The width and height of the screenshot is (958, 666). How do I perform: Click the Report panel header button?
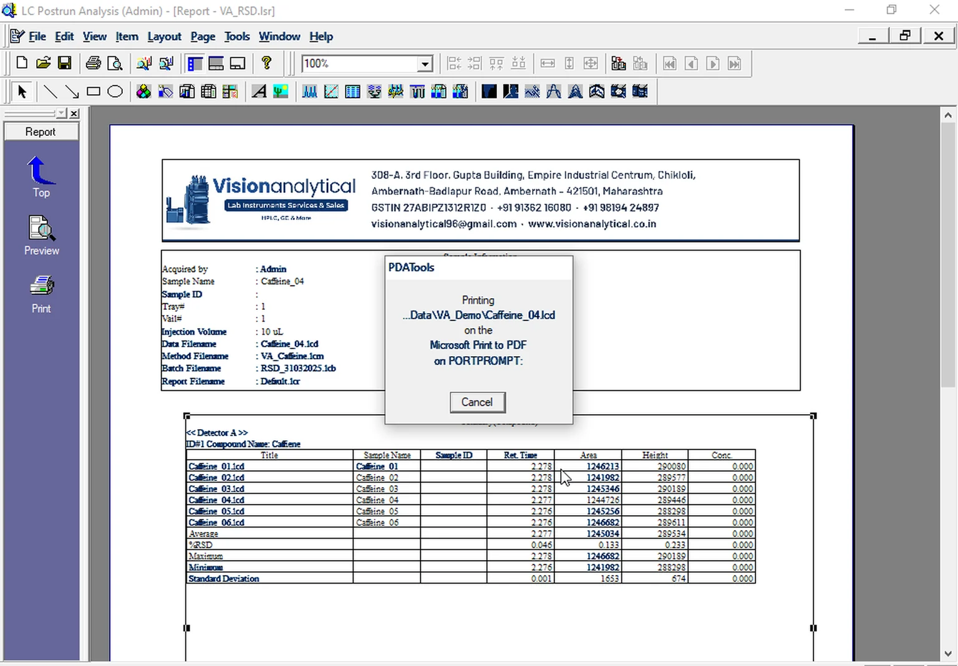[x=41, y=132]
